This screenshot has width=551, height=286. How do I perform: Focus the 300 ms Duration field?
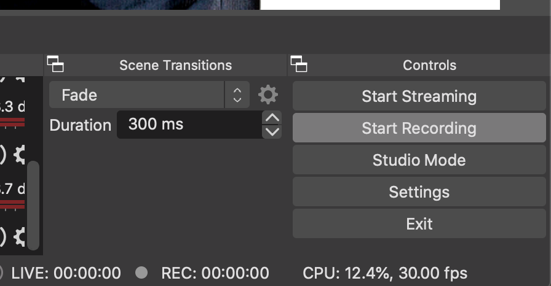190,125
